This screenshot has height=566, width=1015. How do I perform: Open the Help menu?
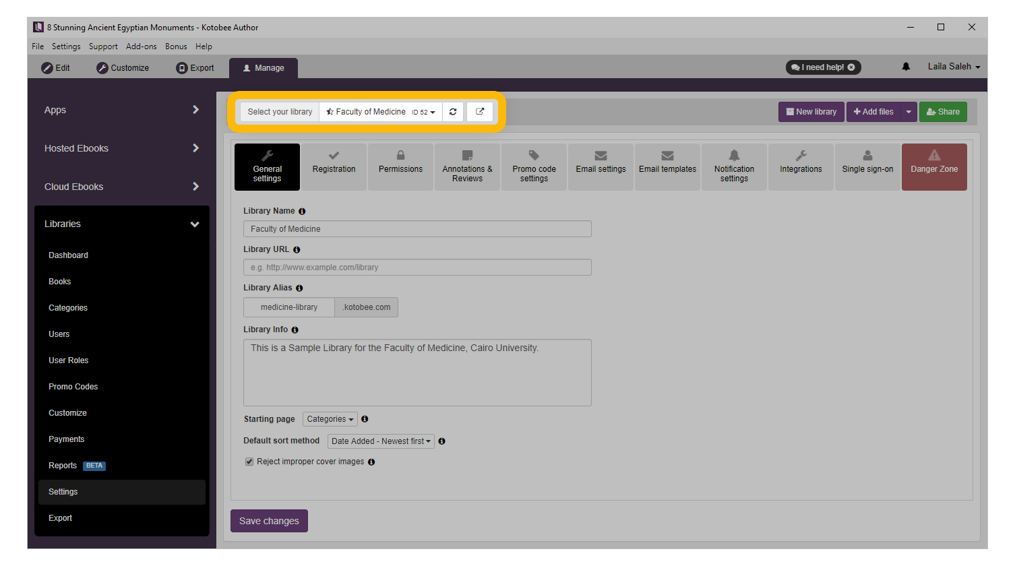[x=204, y=46]
